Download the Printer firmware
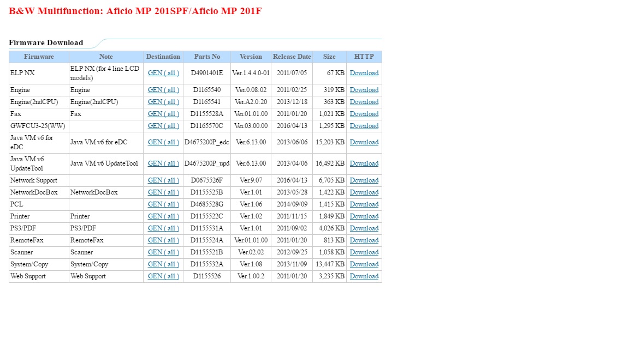 (364, 216)
